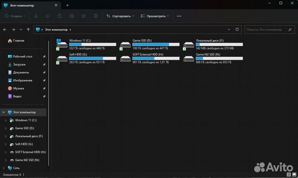Unpin Загрузки using its pin icon
The height and width of the screenshot is (178, 298).
click(x=44, y=65)
